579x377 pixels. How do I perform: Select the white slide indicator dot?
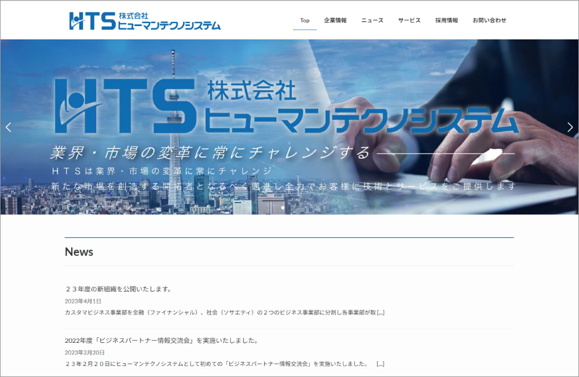coord(283,207)
